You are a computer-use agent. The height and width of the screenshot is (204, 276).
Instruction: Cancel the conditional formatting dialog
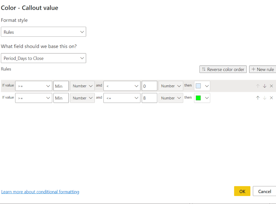pyautogui.click(x=264, y=191)
